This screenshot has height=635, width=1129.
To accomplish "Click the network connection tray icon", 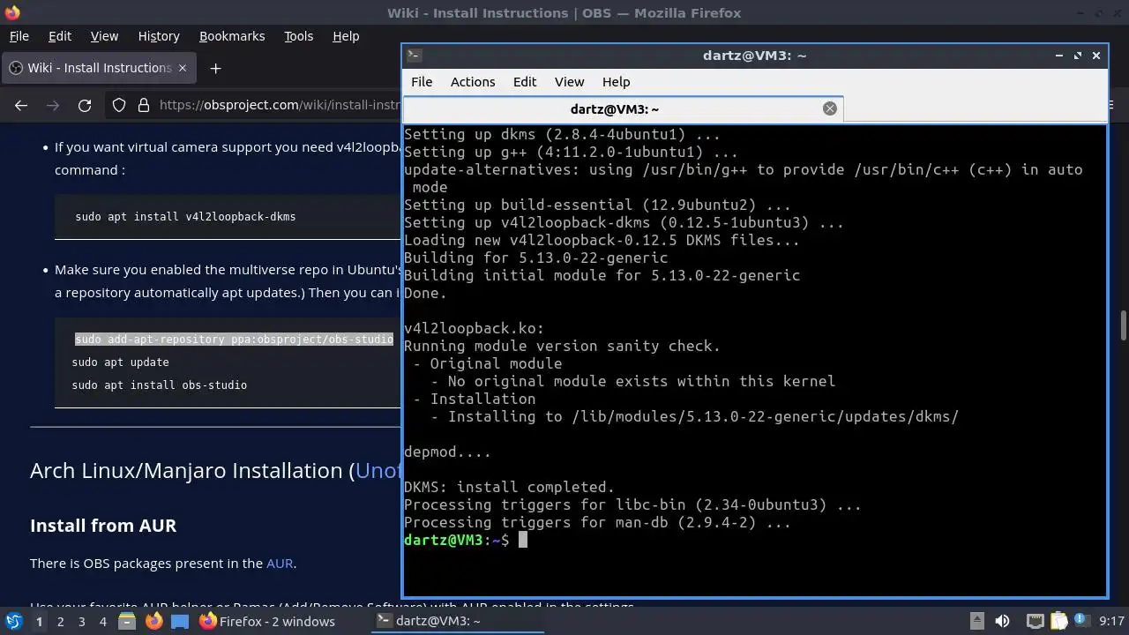I will [1035, 621].
